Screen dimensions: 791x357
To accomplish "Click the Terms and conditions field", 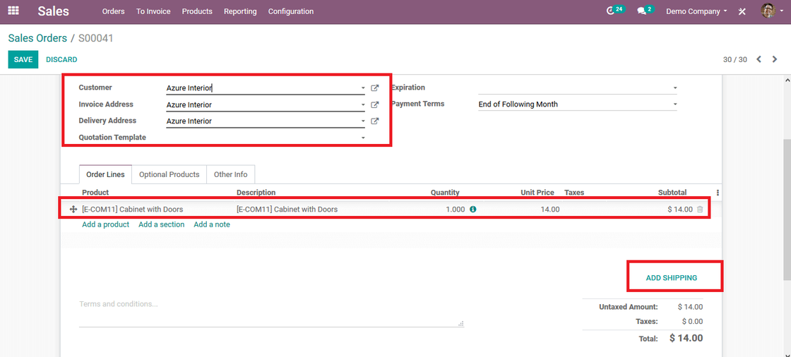I will click(271, 312).
